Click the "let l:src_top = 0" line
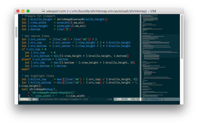 point(40,53)
